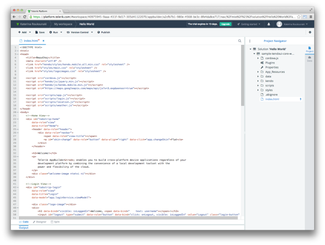Expand the App_Resources folder
Viewport: 325px width, 245px height.
click(x=258, y=72)
